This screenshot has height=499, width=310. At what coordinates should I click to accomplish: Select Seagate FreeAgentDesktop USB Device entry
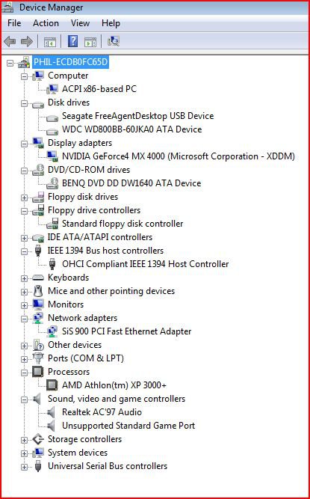click(138, 116)
